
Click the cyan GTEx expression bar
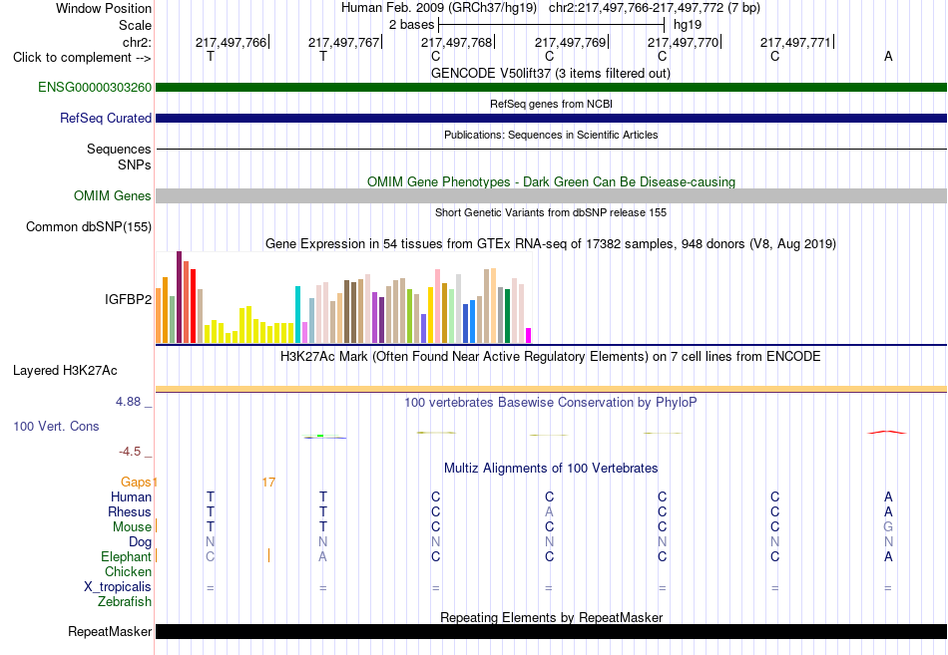tap(297, 315)
